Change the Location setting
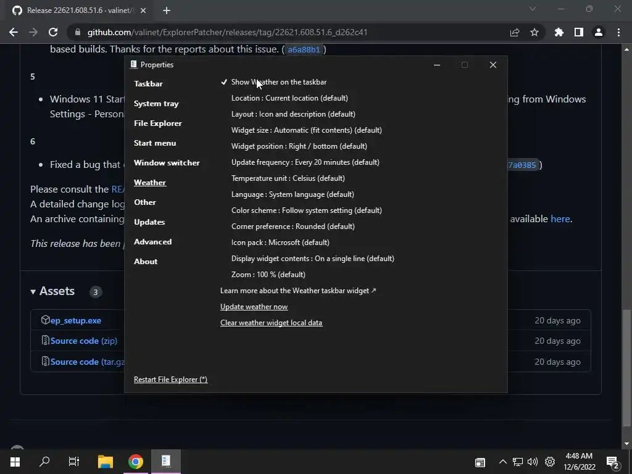 pyautogui.click(x=289, y=98)
